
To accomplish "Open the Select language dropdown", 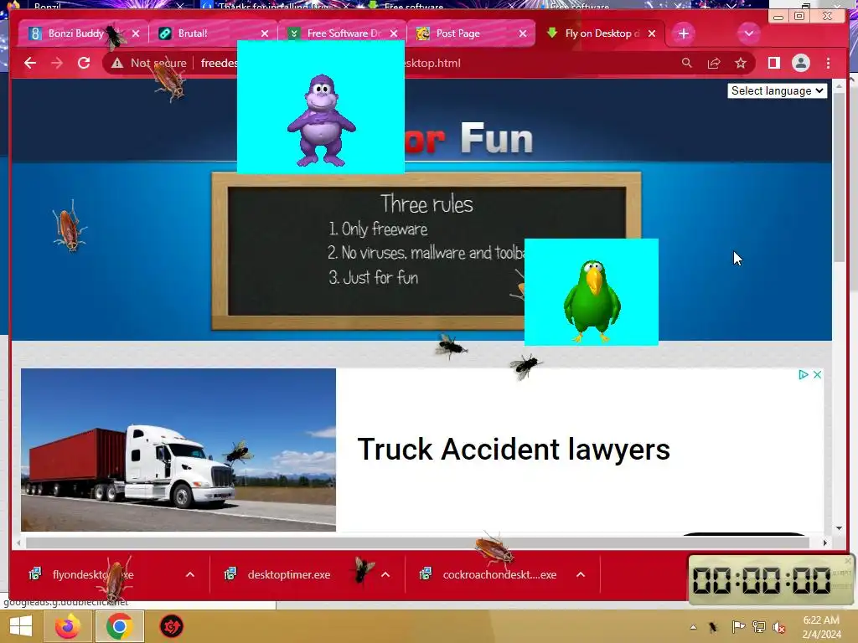I will pos(777,90).
